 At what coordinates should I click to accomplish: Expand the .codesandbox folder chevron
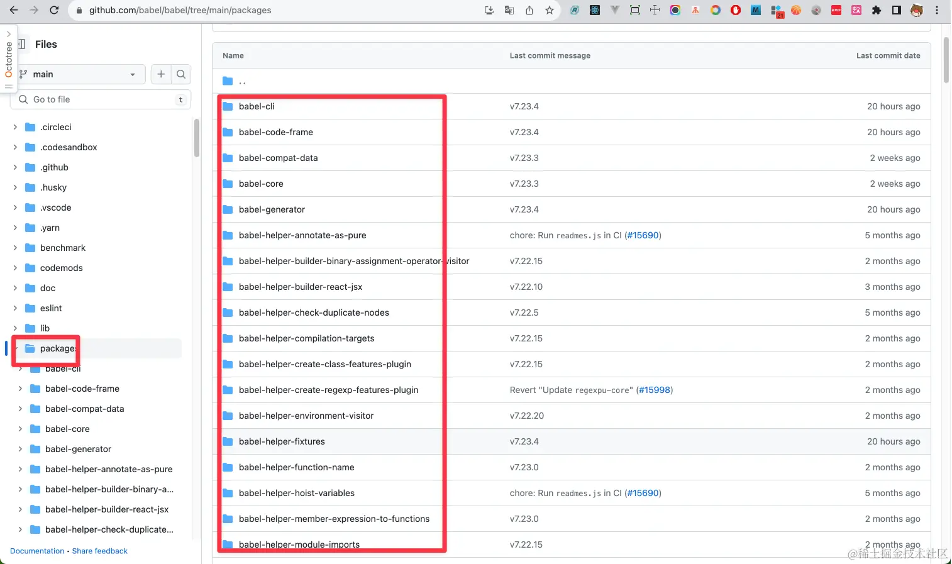click(15, 147)
